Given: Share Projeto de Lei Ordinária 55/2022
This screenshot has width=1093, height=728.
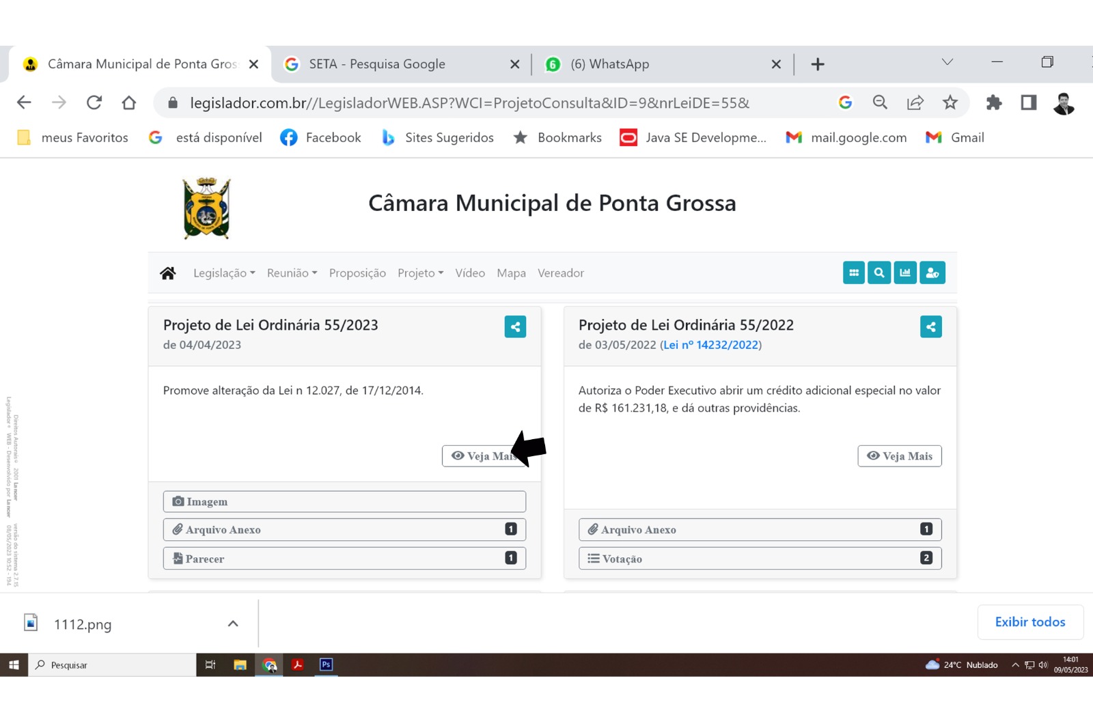Looking at the screenshot, I should point(930,326).
